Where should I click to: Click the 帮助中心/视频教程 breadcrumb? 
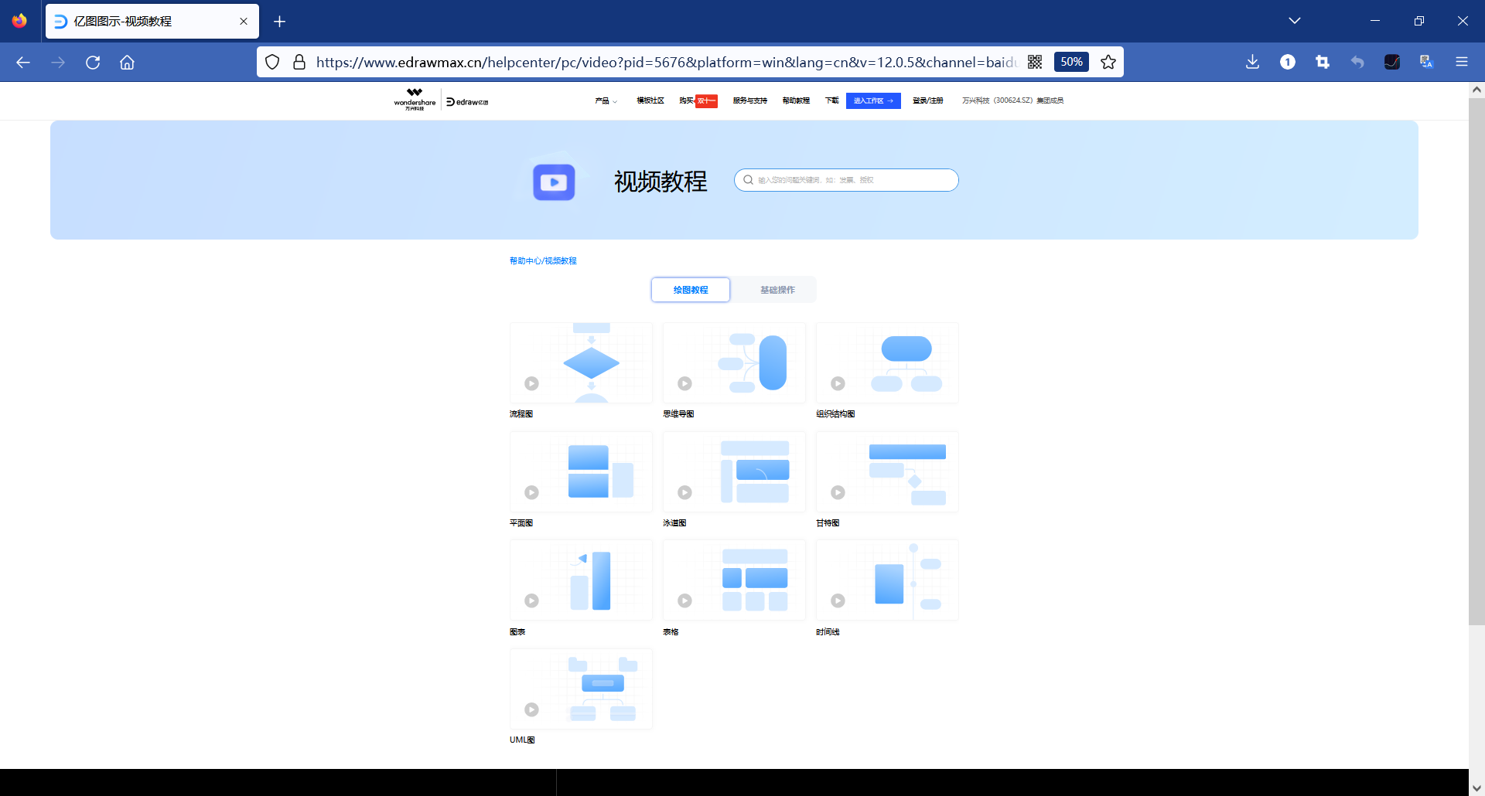[x=543, y=260]
